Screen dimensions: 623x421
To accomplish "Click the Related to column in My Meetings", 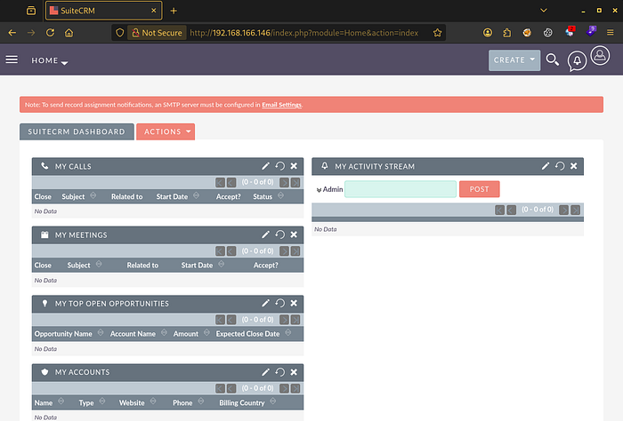I will click(142, 265).
